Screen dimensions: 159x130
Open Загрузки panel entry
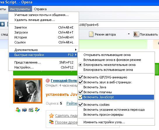pyautogui.click(x=43, y=32)
